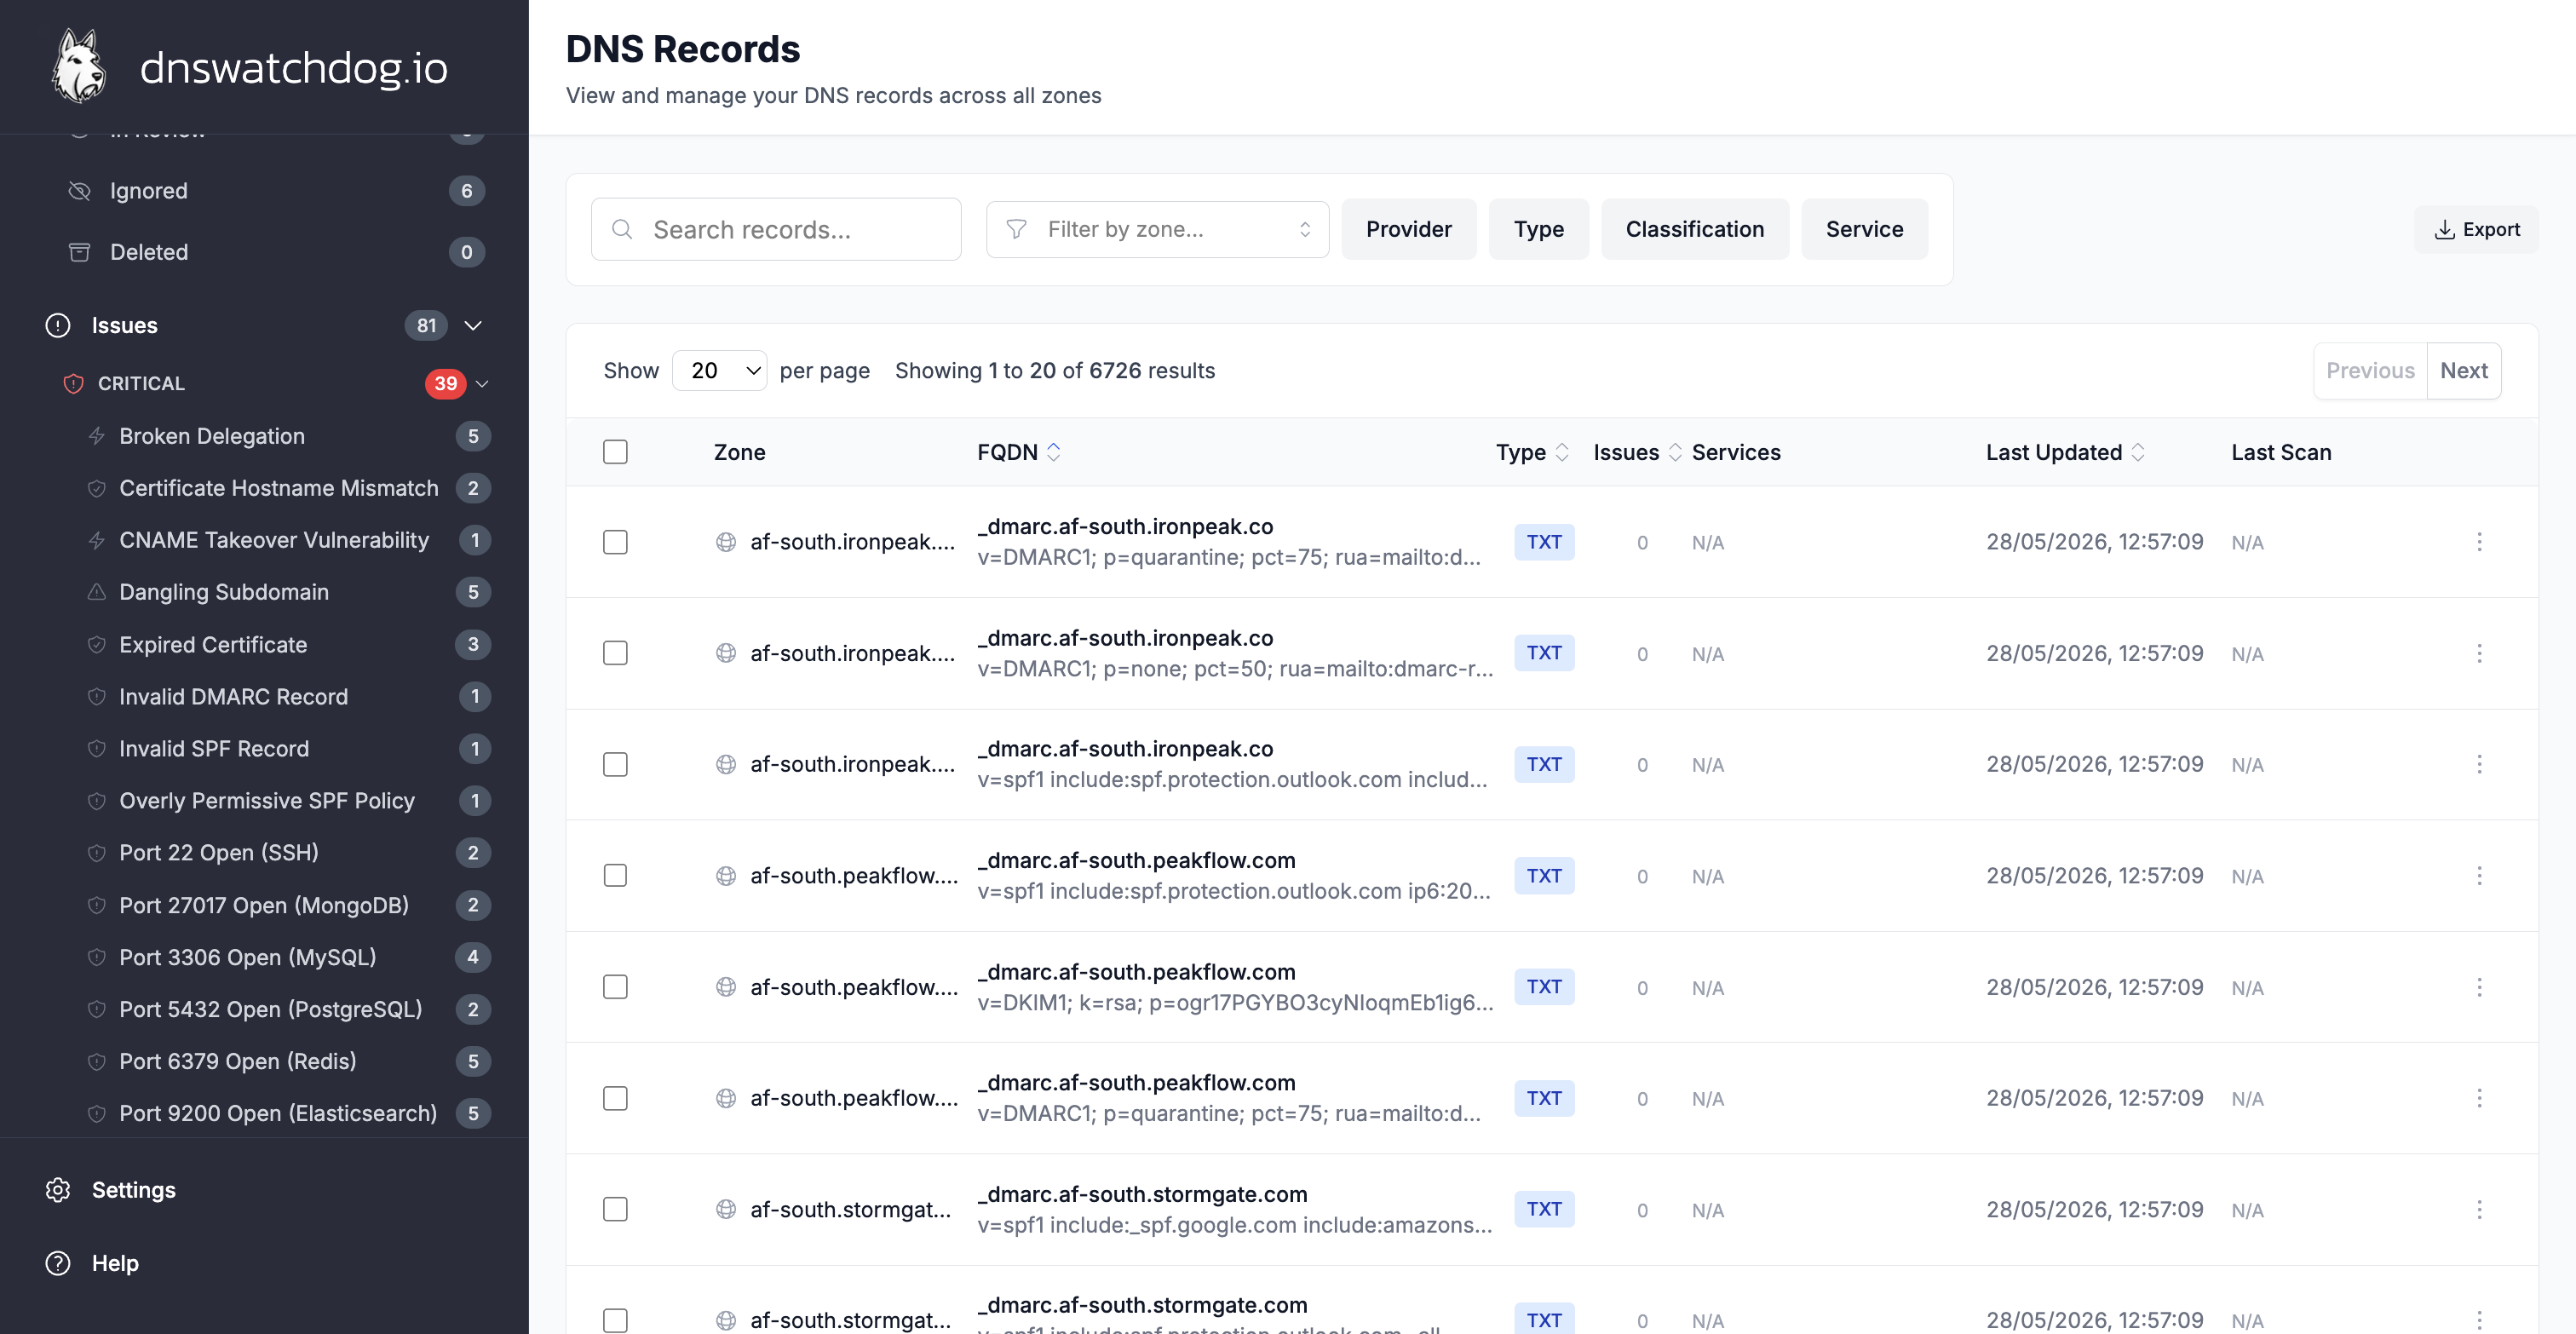Open row menu for peakflow DKIM1 record

[2479, 988]
